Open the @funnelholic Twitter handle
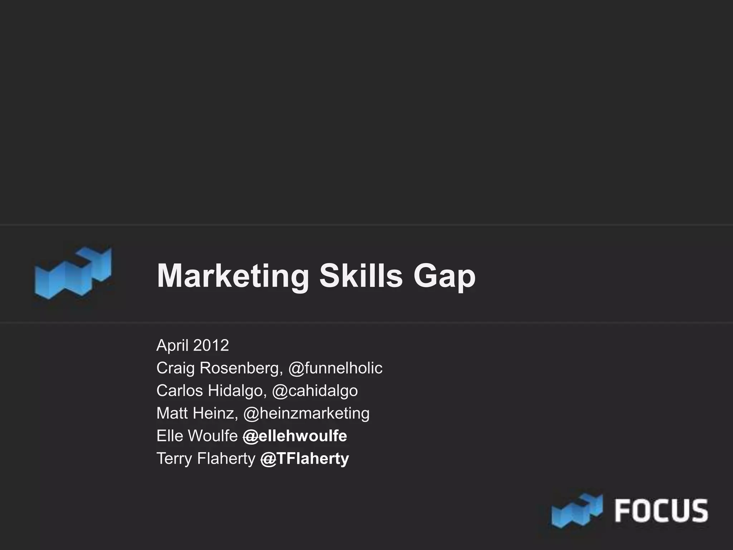Screen dimensions: 733x550 click(335, 368)
